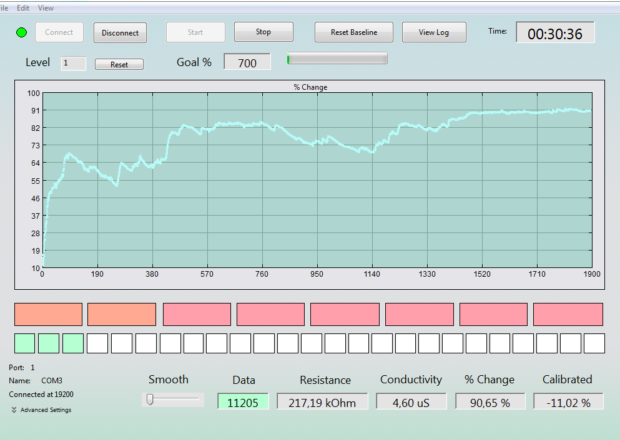This screenshot has width=620, height=440.
Task: Click Reset Baseline button
Action: pos(354,32)
